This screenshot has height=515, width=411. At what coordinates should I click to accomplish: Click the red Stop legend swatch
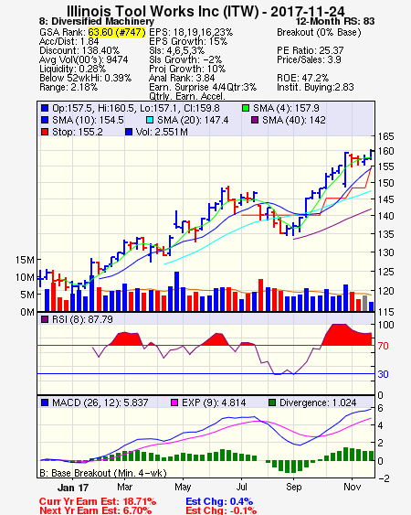(x=45, y=132)
